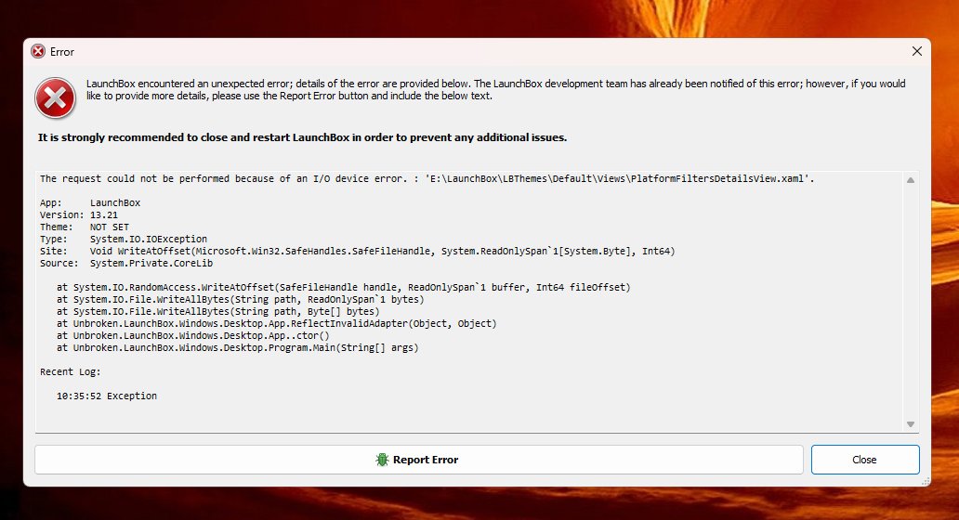959x520 pixels.
Task: Click the 'Theme: NOT SET' line
Action: click(x=85, y=227)
